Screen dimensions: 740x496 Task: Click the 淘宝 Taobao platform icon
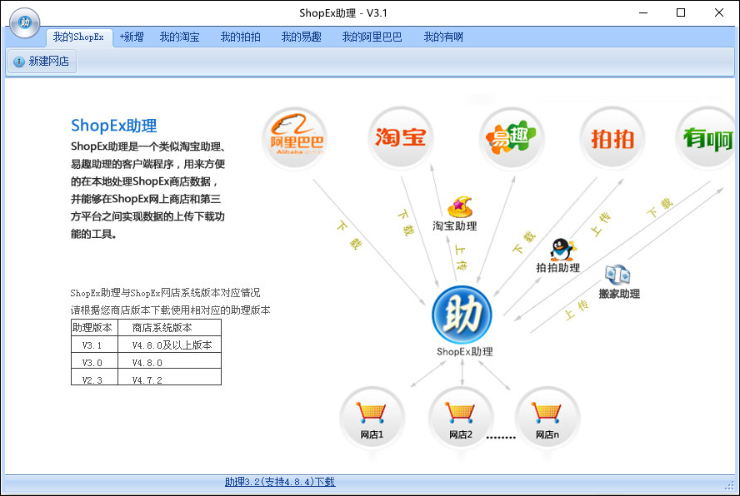tap(401, 137)
